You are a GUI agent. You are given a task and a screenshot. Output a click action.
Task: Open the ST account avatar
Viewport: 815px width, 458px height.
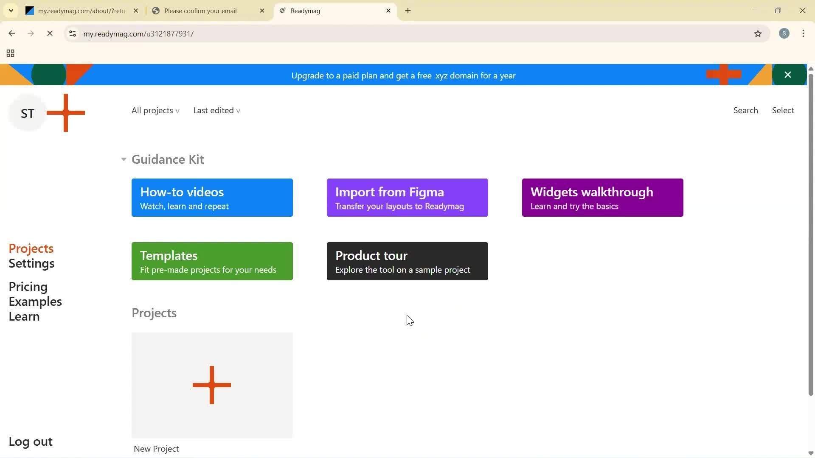point(27,113)
